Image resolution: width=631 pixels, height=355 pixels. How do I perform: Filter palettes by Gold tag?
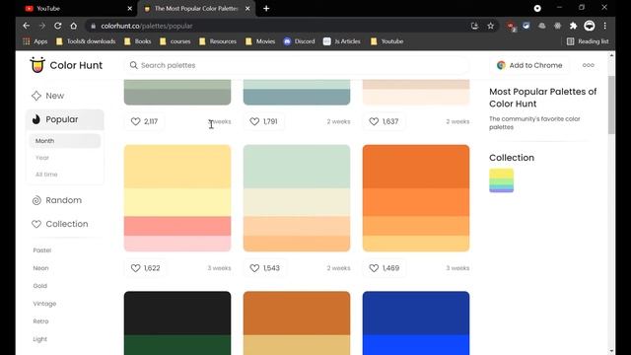[x=39, y=286]
